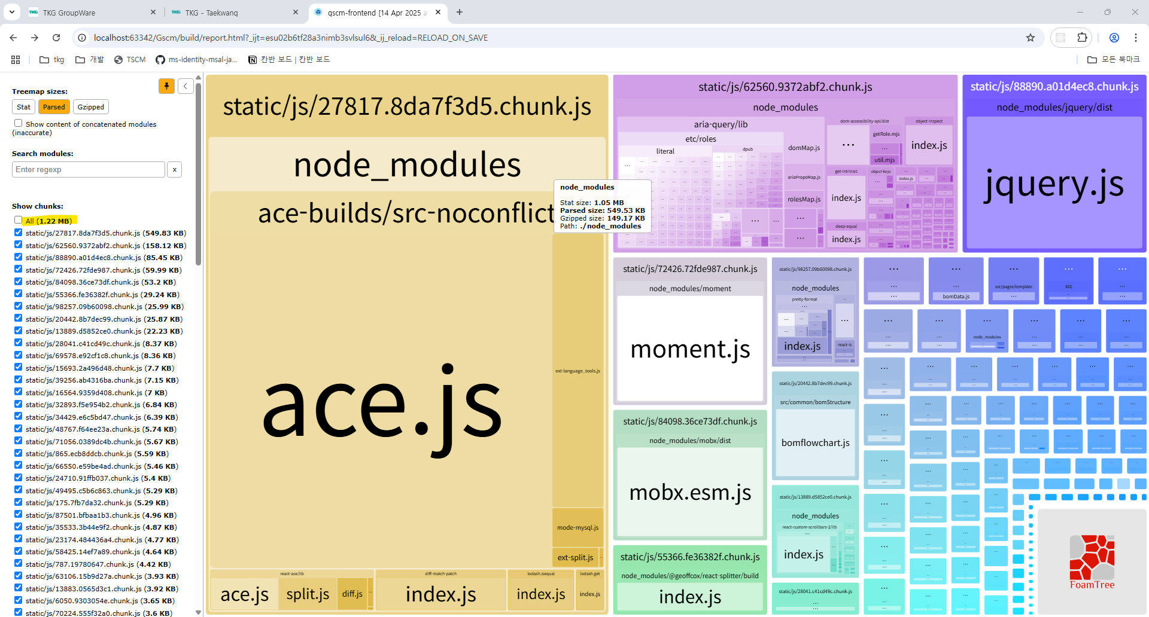Screen dimensions: 1149x617
Task: Click static/js/20442.8b7dec99.chunk.js (25.87 KB) label
Action: tap(104, 319)
